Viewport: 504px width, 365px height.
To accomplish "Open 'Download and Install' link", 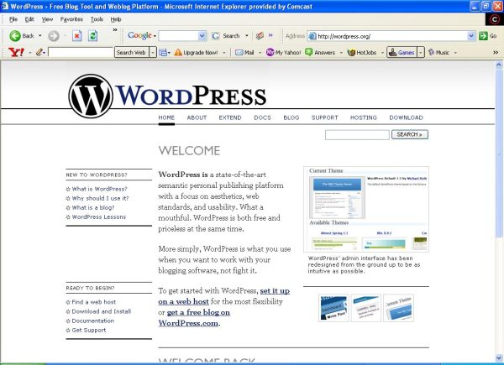I will (102, 311).
